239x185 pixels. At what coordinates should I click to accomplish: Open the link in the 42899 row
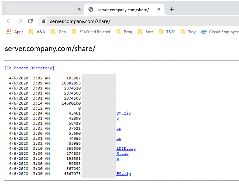tap(117, 119)
